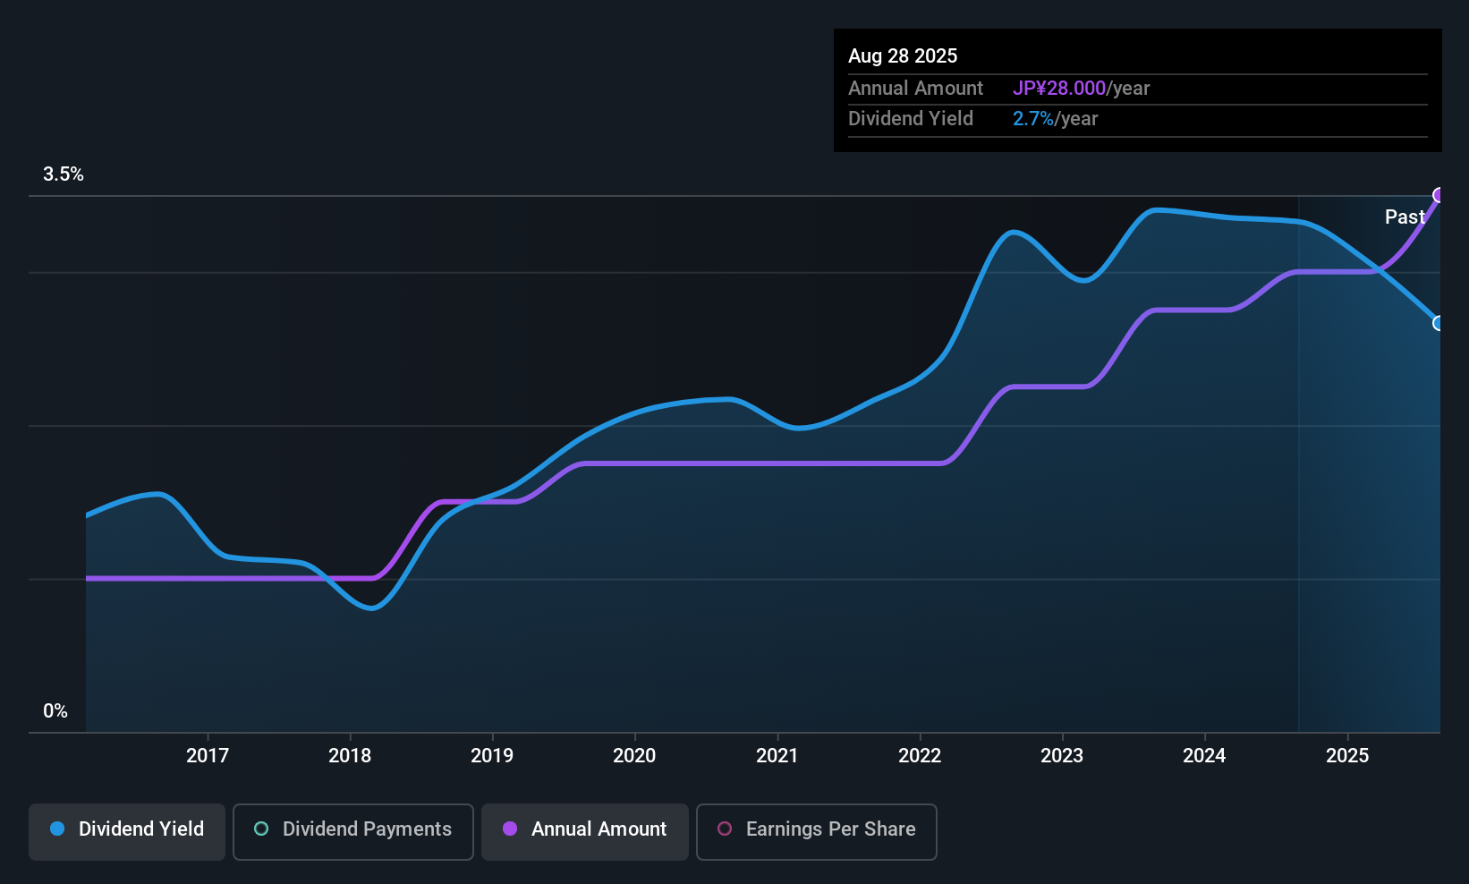
Task: Select the white circle on the blue line's end
Action: pyautogui.click(x=1439, y=323)
